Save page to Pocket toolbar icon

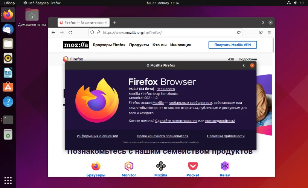(261, 33)
